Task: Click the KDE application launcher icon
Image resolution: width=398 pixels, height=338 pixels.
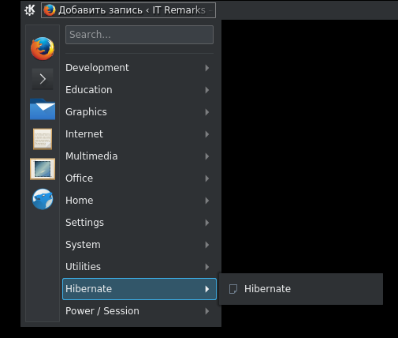Action: coord(30,10)
